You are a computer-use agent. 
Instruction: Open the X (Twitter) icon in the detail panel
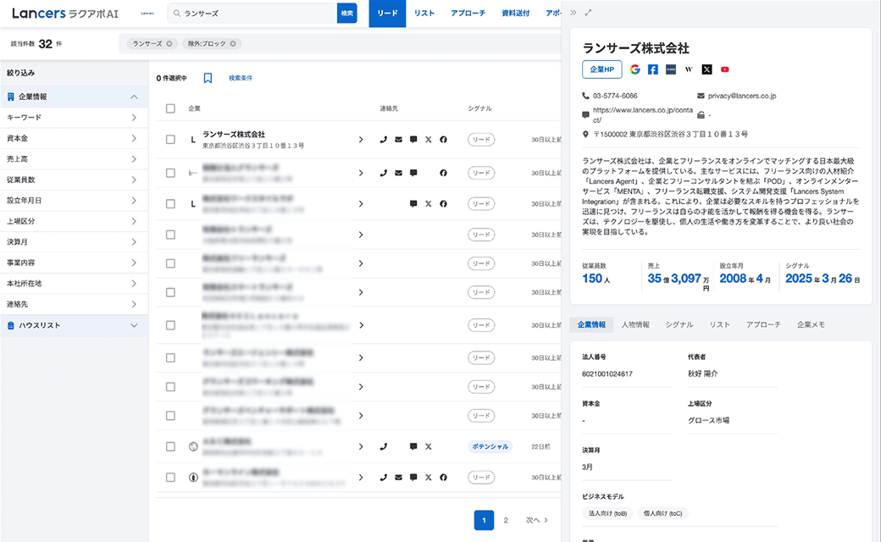706,69
